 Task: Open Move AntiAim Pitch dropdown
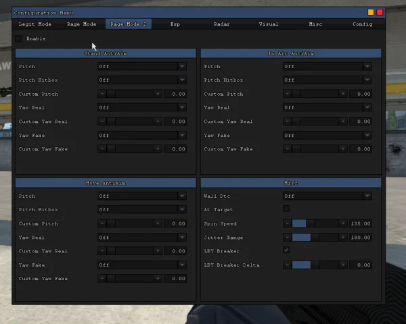pyautogui.click(x=142, y=196)
